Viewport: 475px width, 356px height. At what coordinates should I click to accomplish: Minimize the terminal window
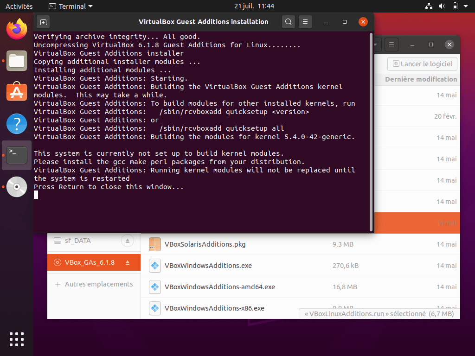click(326, 22)
